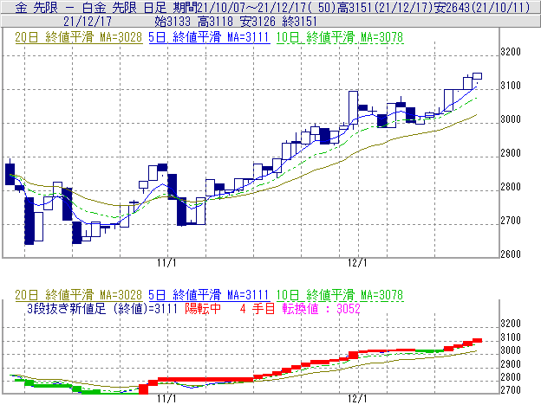Click the 12/1 date marker below lower chart
Image resolution: width=541 pixels, height=411 pixels.
tap(357, 399)
